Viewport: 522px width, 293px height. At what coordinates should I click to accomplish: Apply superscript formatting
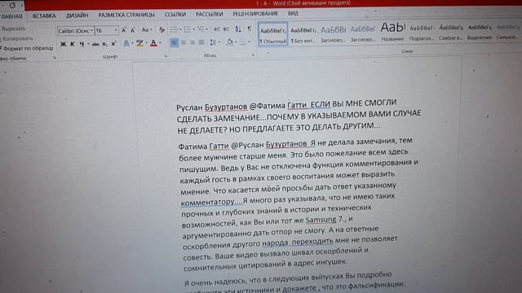click(113, 43)
